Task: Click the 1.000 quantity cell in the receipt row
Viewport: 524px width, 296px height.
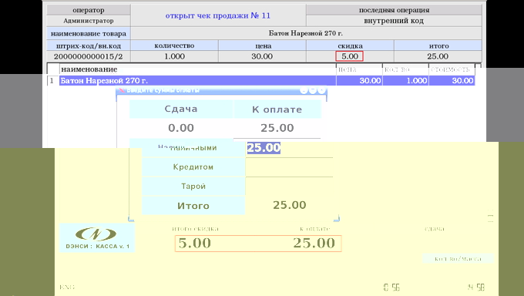Action: (405, 81)
